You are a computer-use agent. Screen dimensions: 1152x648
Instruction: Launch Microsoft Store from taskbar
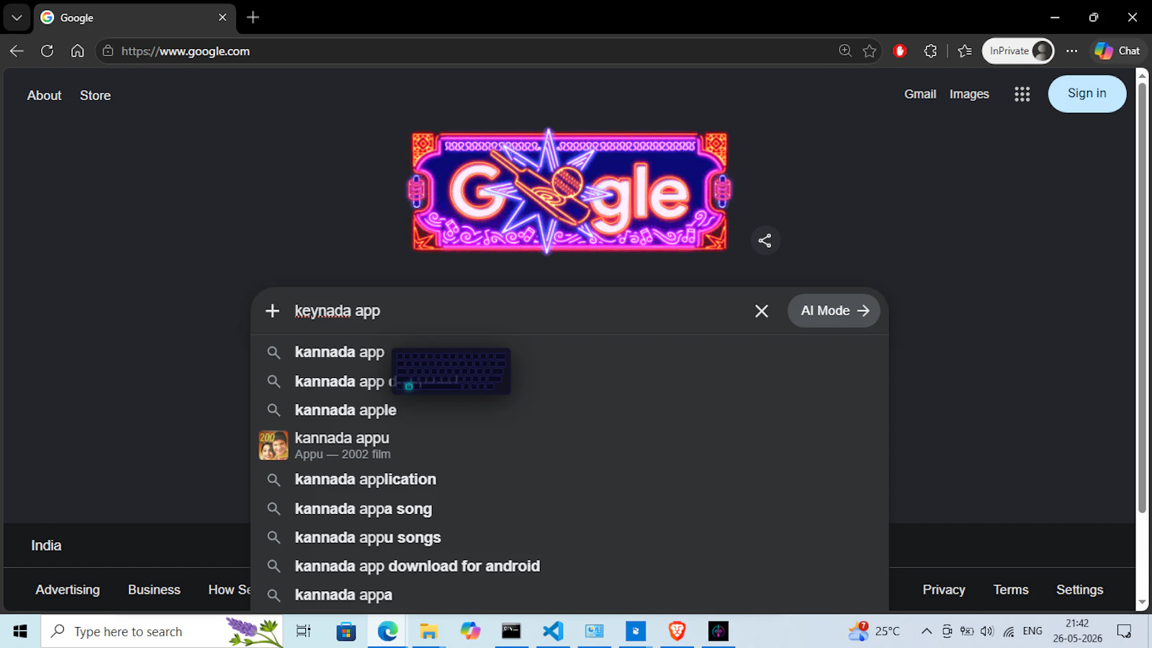click(x=346, y=631)
